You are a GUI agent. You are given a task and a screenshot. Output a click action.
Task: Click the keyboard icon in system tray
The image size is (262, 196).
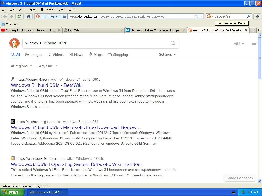point(233,192)
